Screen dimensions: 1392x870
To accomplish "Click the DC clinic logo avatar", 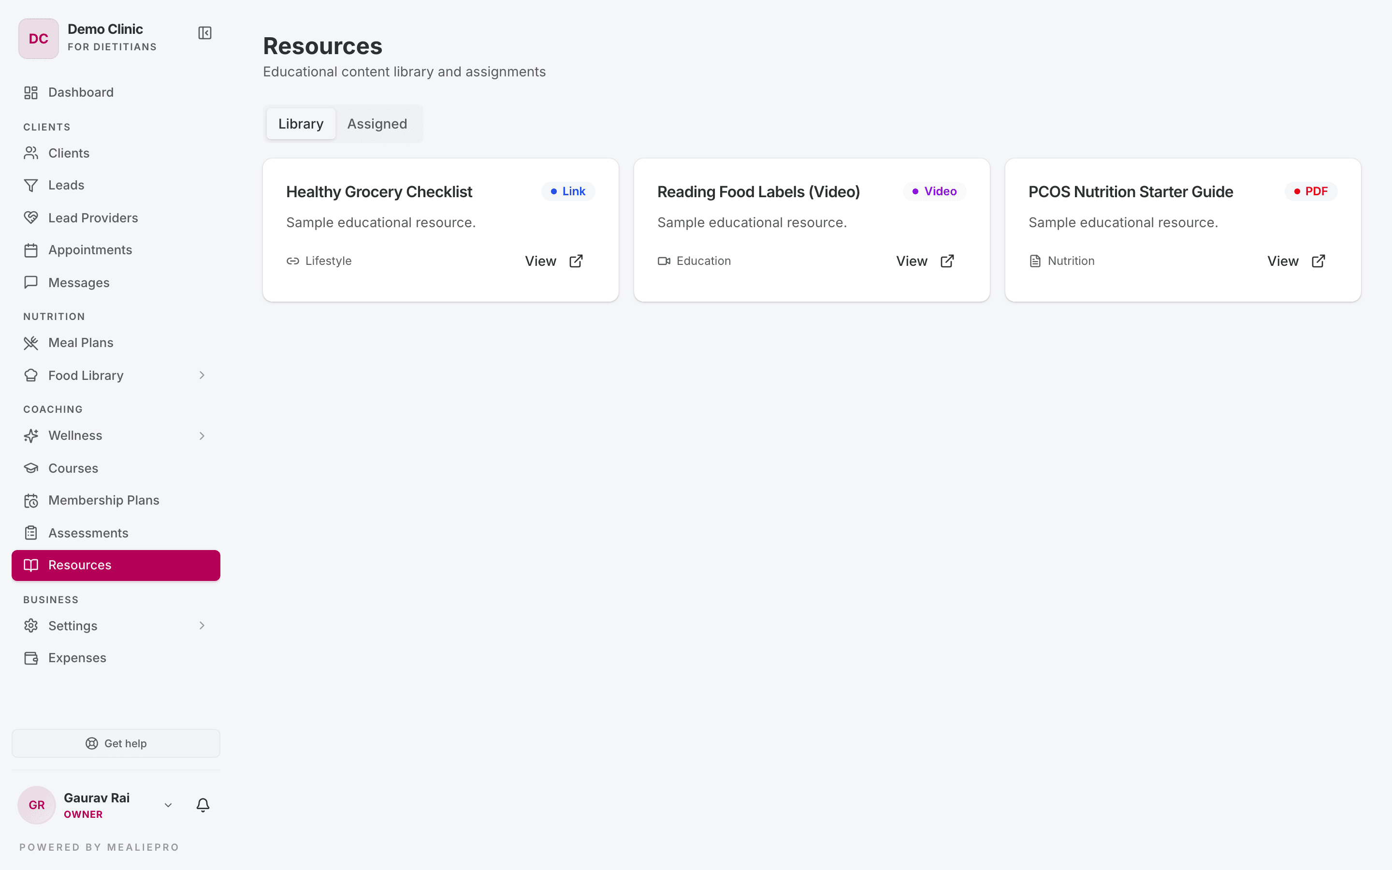I will coord(39,39).
